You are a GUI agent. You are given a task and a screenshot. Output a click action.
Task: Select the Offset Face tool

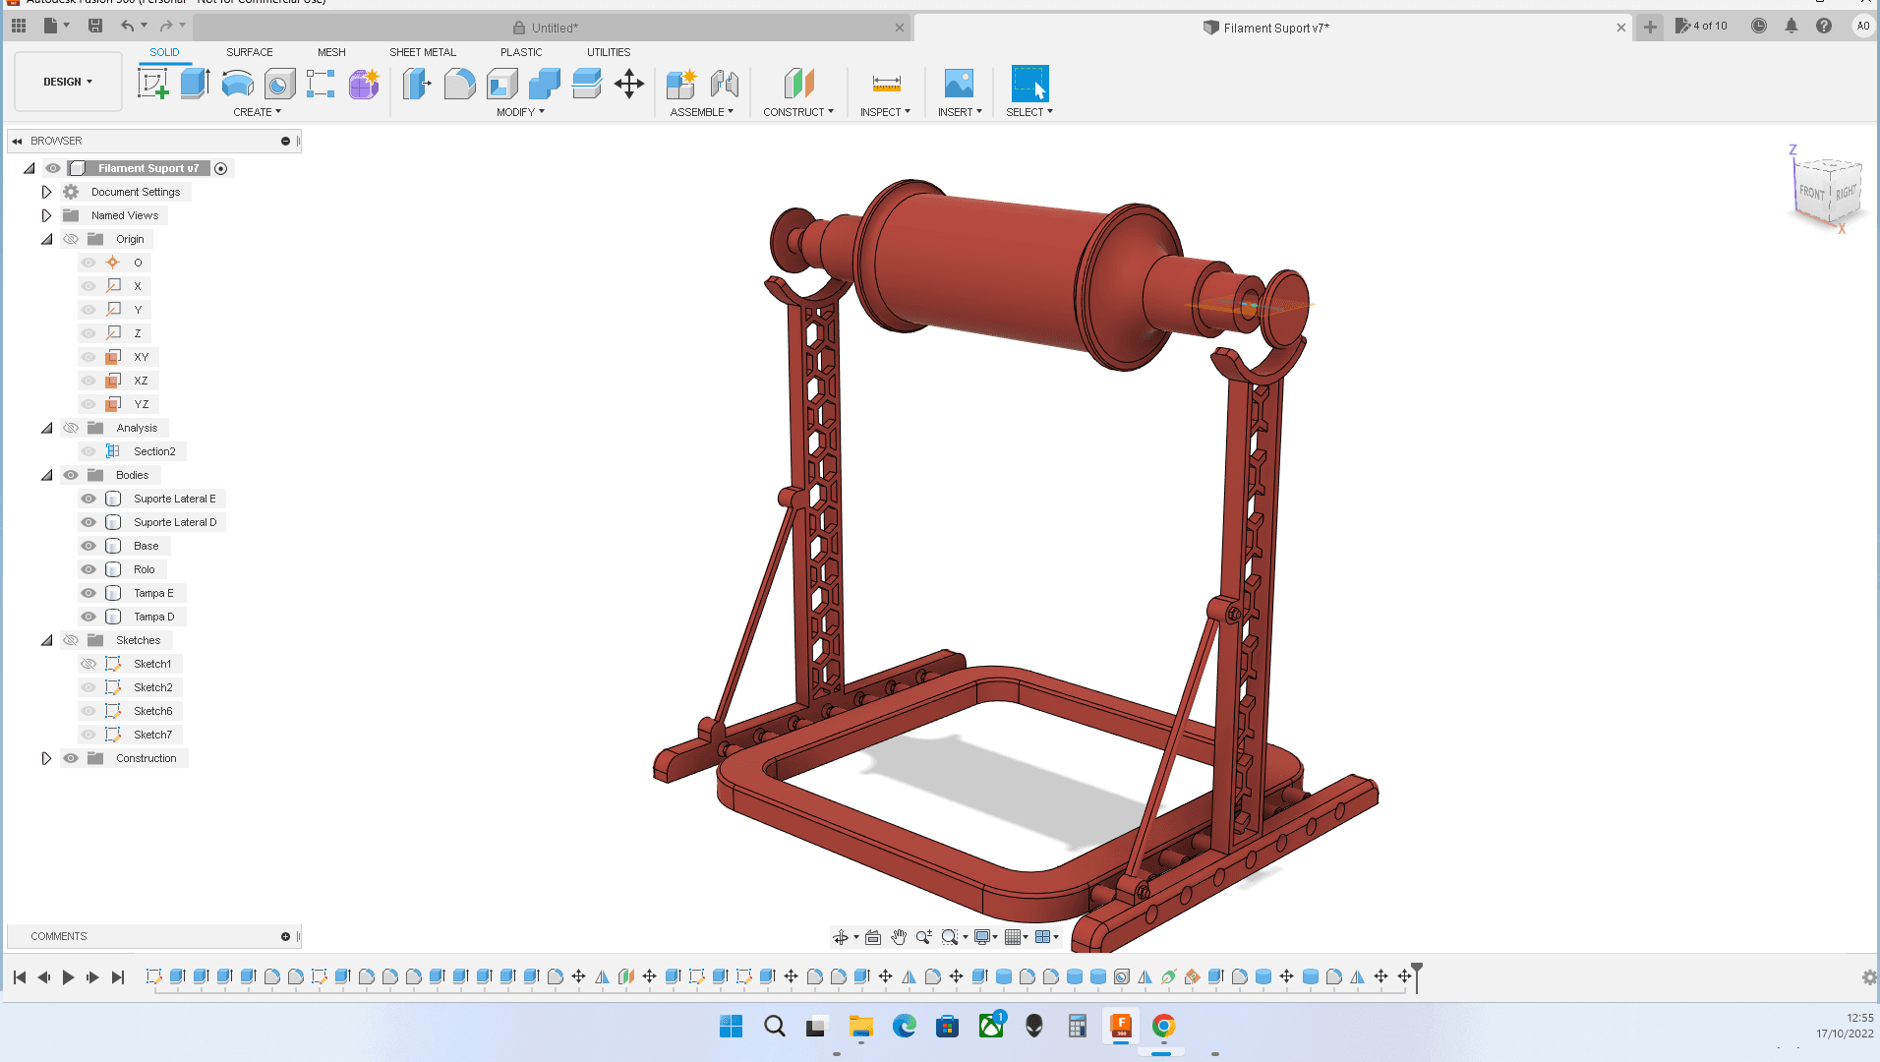[x=586, y=84]
